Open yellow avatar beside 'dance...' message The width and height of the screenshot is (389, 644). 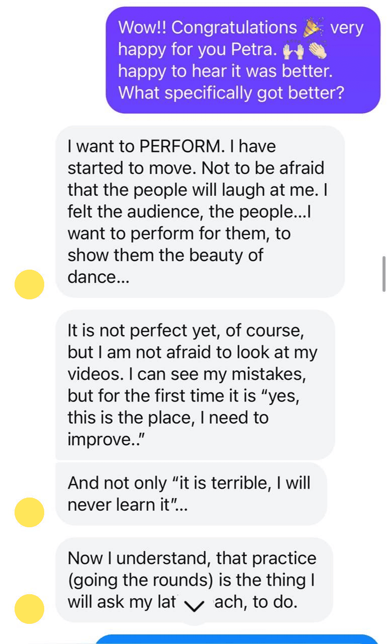coord(29,284)
